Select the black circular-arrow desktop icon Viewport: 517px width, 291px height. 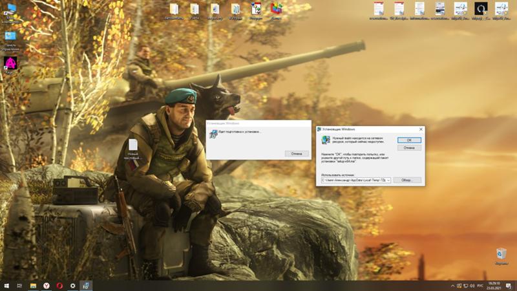point(481,10)
